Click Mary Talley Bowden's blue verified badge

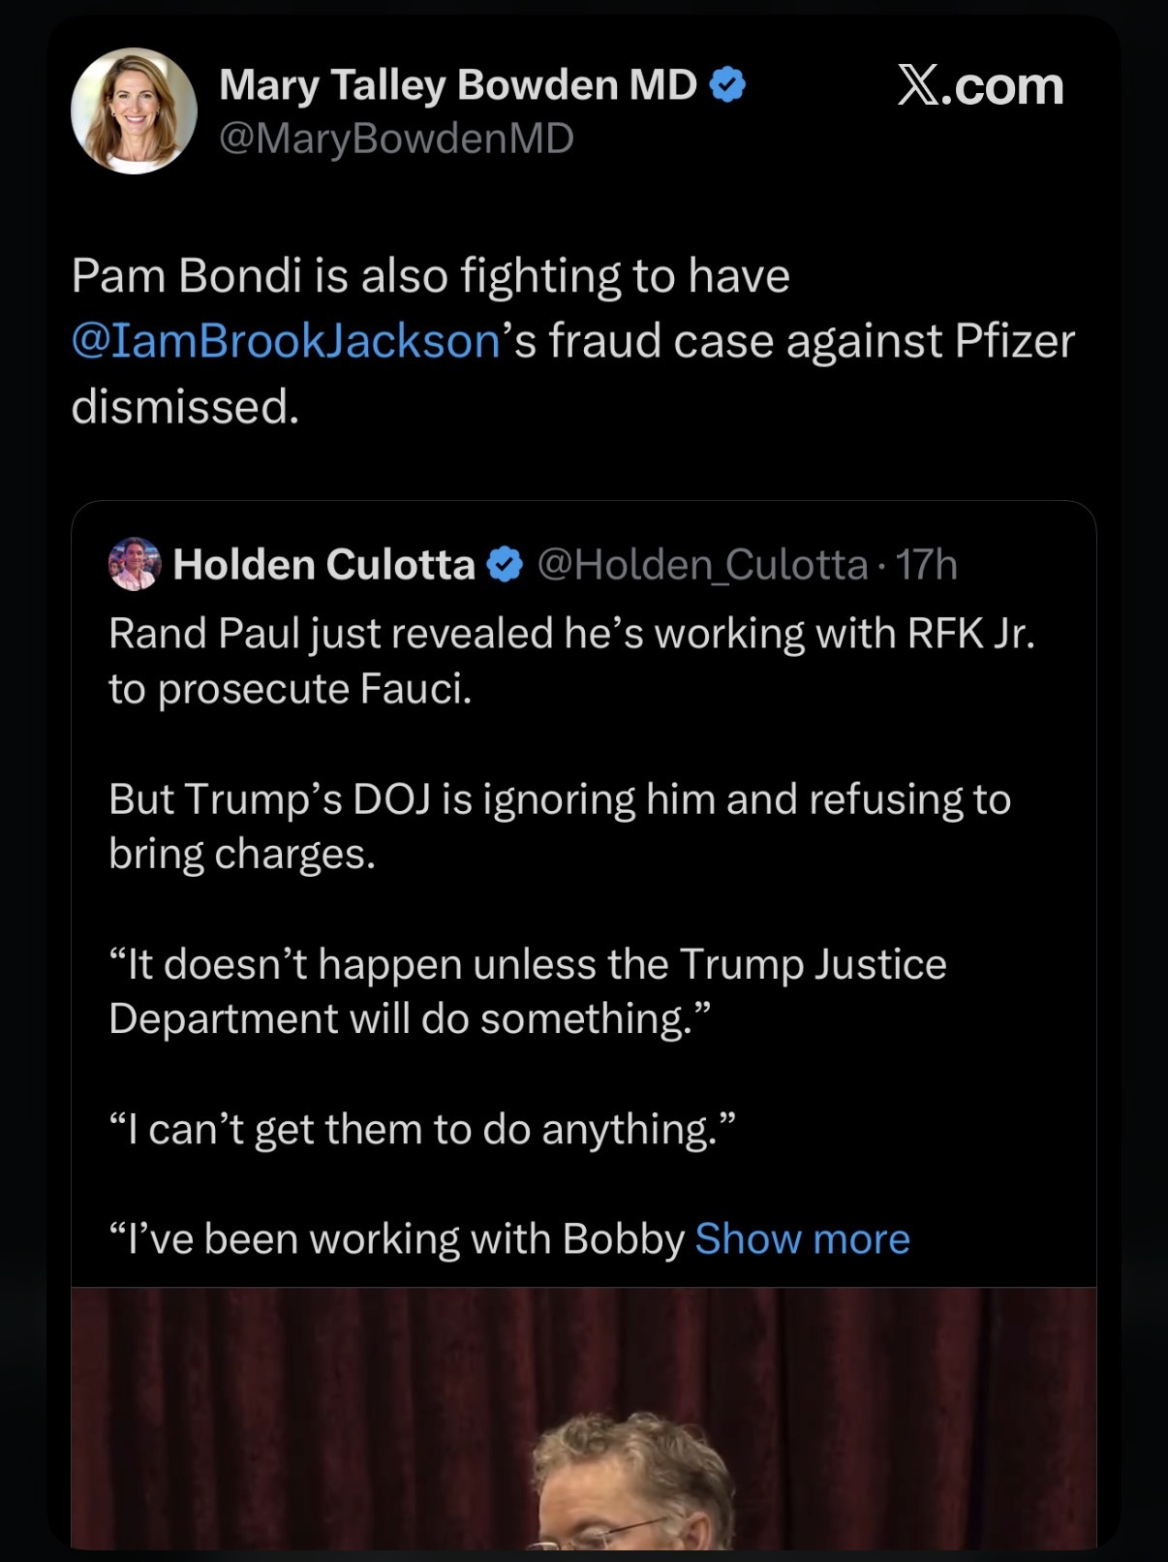coord(728,85)
